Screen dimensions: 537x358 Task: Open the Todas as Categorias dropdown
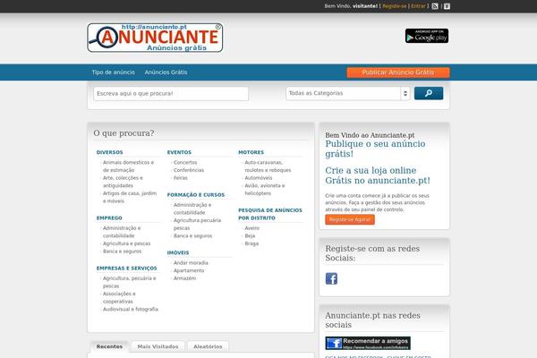click(348, 93)
